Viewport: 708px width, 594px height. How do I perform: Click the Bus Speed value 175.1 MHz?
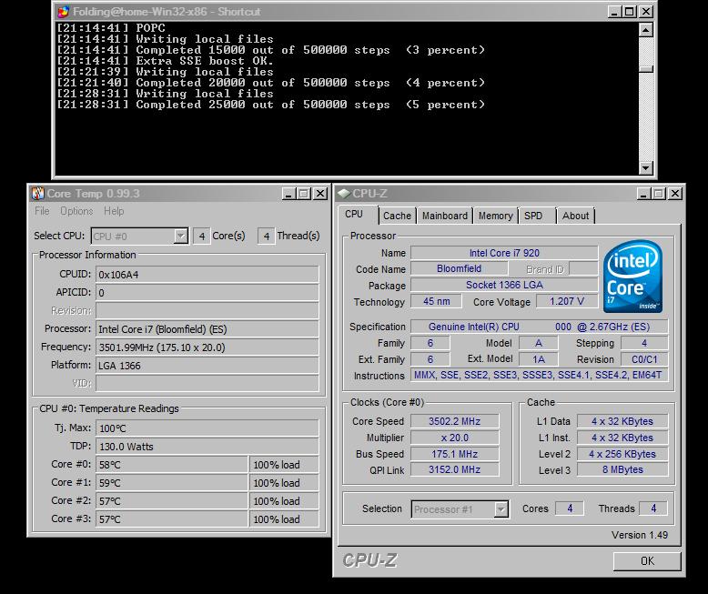click(455, 454)
